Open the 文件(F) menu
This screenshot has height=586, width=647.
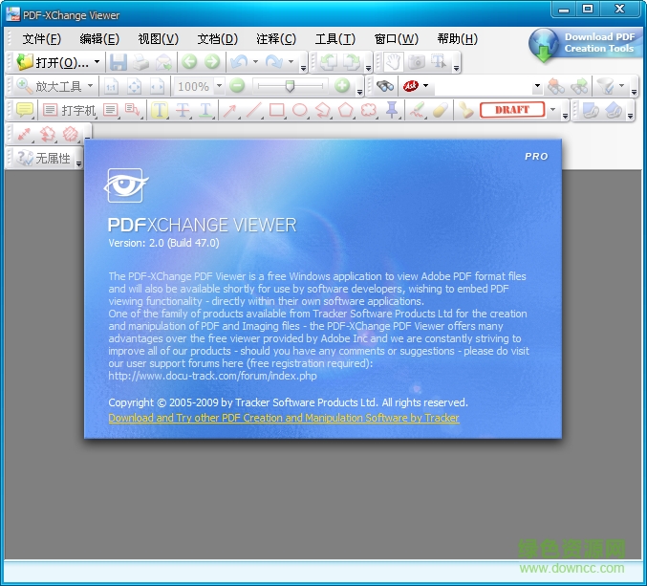(41, 39)
